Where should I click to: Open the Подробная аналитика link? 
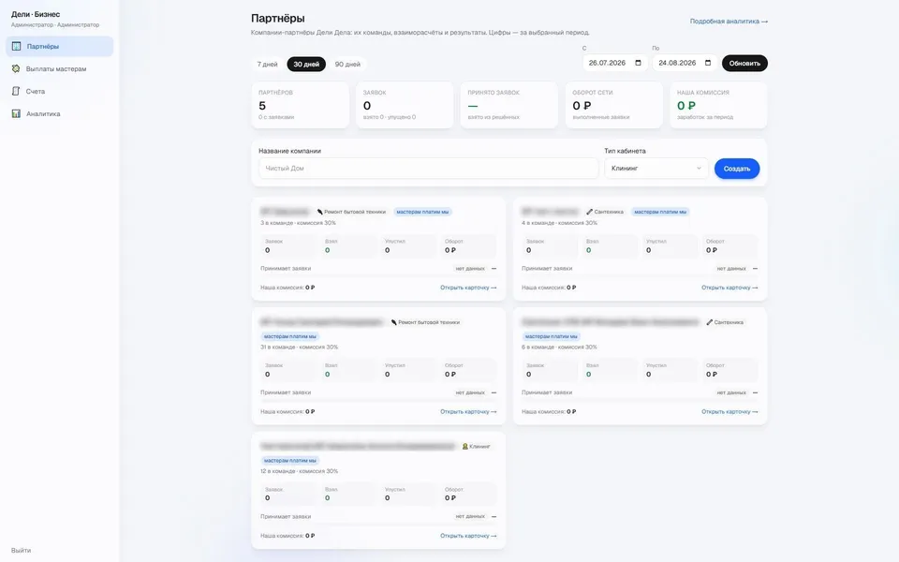click(x=729, y=22)
